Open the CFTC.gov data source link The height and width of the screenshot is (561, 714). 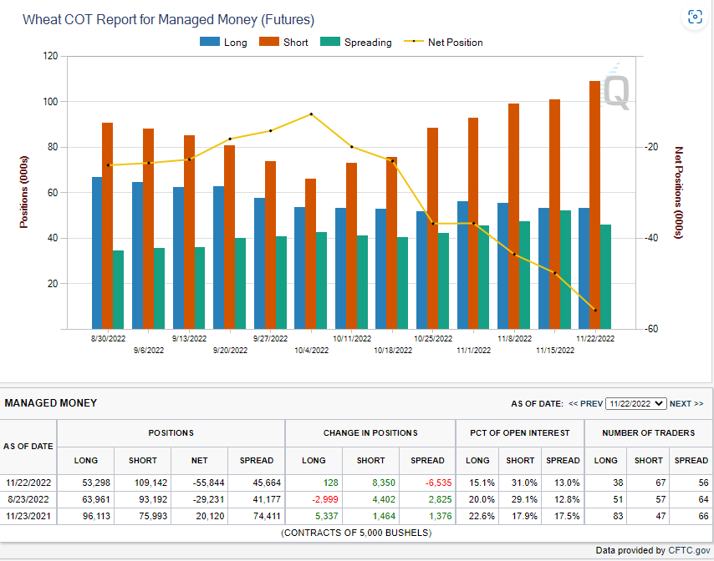(689, 550)
